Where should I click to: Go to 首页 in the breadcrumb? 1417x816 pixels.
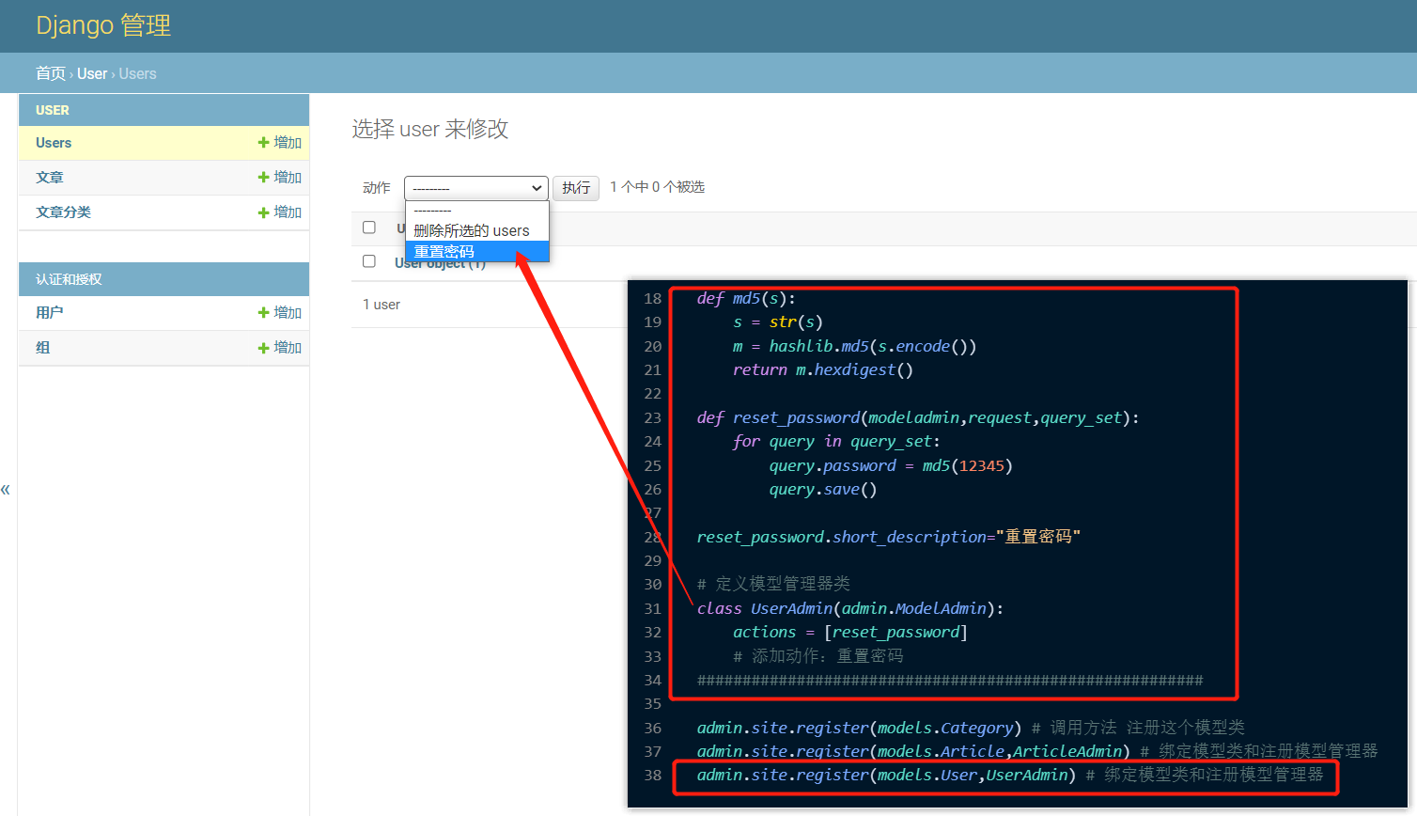[x=51, y=73]
